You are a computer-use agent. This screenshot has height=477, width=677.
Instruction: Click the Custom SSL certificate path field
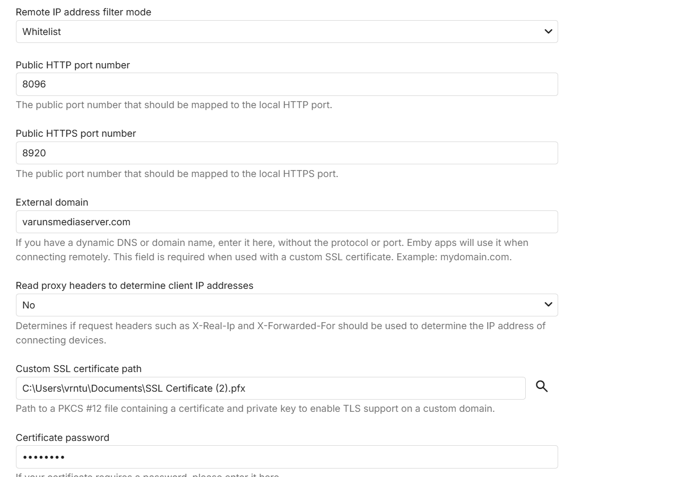tap(271, 388)
